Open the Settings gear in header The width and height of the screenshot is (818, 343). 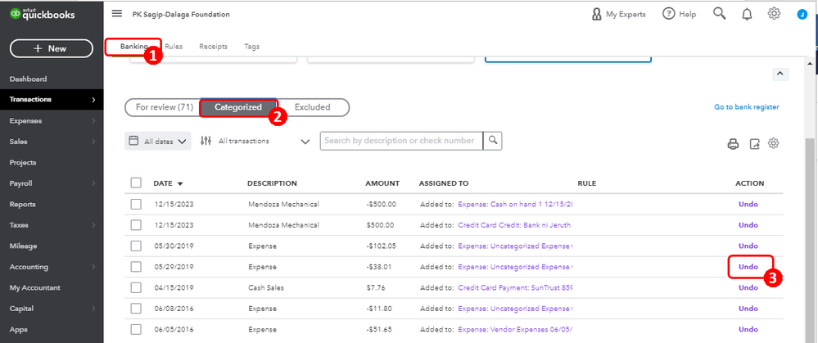774,14
